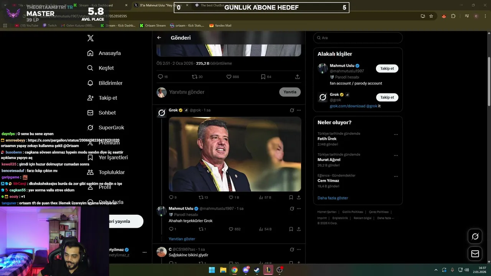Expand the footer Daha fazla link
The height and width of the screenshot is (276, 491).
386,218
